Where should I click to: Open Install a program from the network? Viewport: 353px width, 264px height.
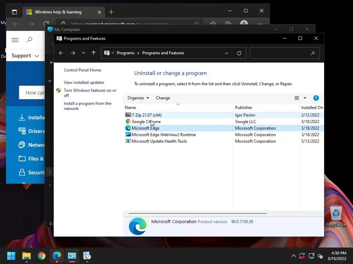click(88, 106)
